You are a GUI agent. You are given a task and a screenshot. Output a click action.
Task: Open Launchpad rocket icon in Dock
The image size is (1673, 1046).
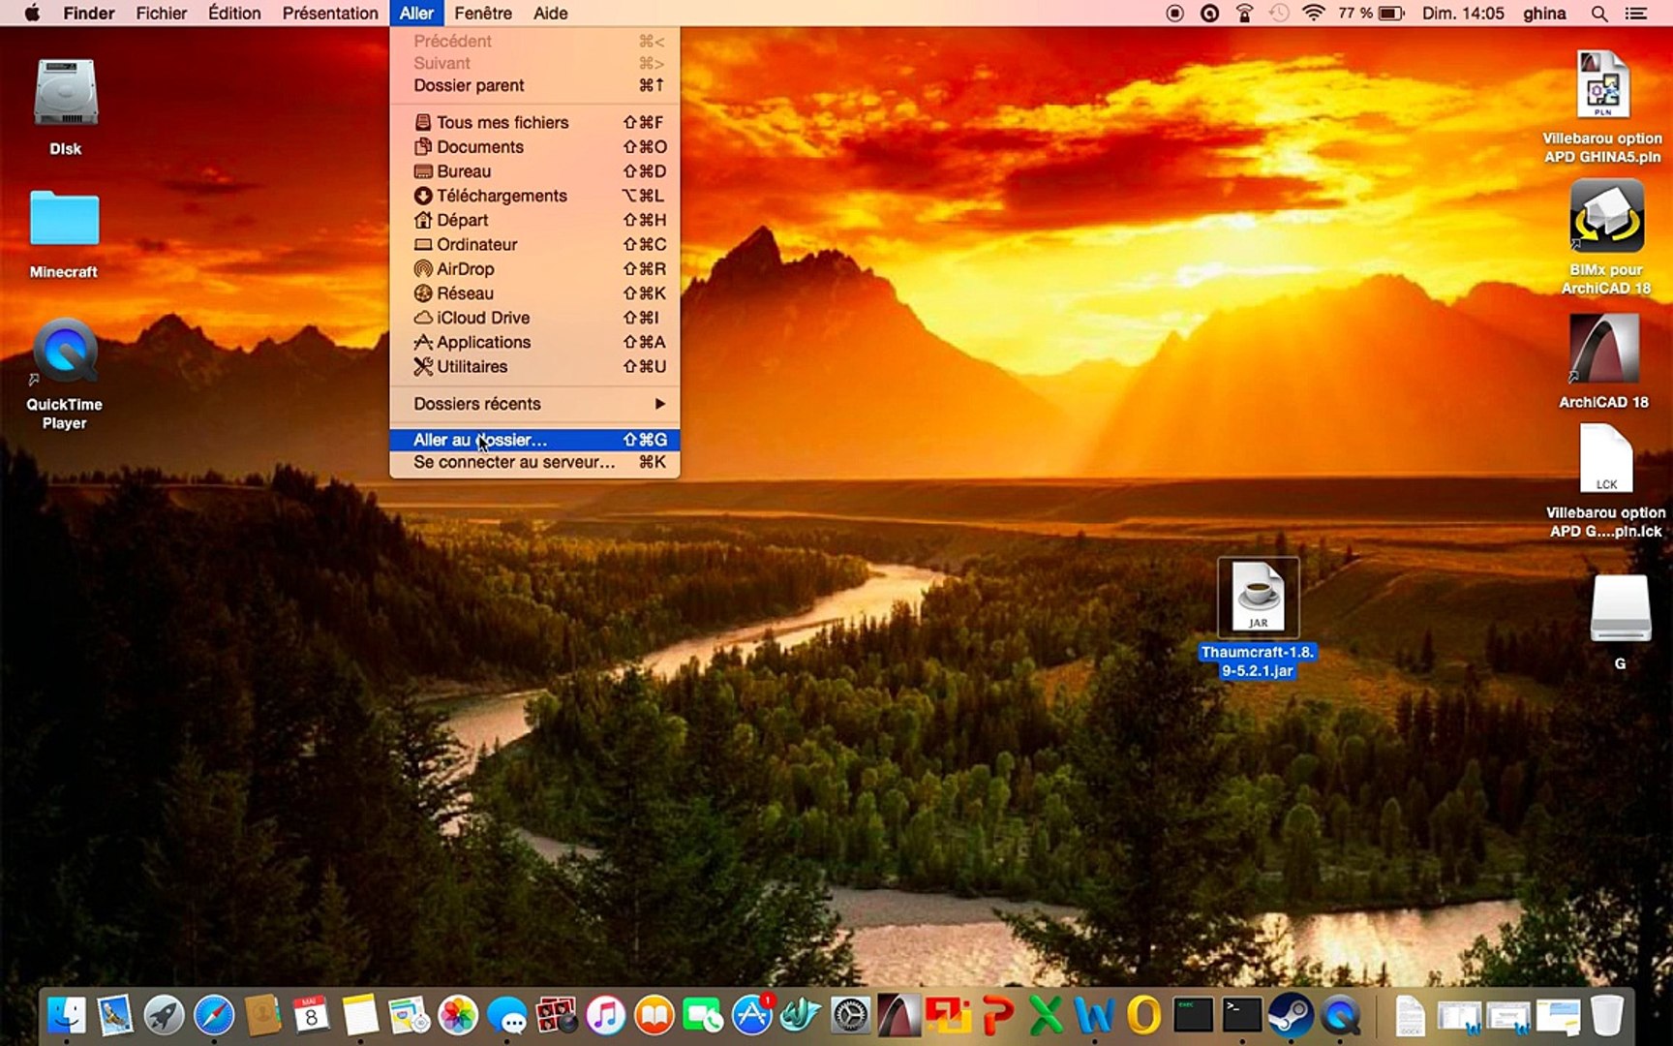tap(165, 1015)
